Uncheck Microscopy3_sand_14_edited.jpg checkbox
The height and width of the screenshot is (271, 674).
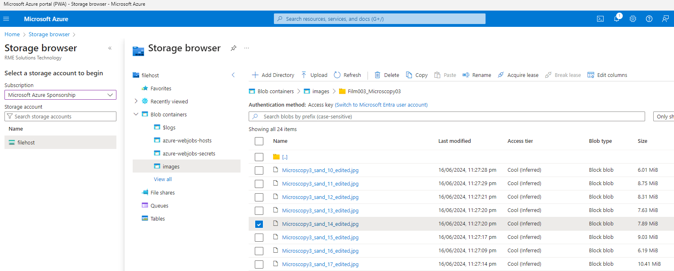click(x=259, y=224)
